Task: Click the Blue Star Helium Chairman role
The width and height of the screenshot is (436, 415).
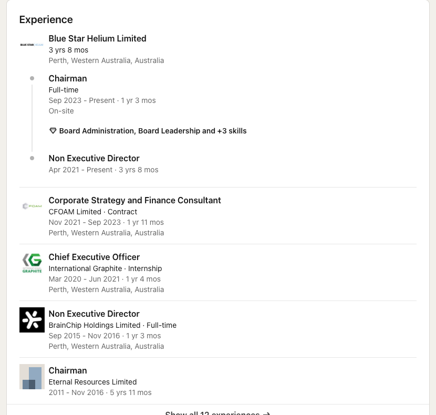Action: coord(68,78)
